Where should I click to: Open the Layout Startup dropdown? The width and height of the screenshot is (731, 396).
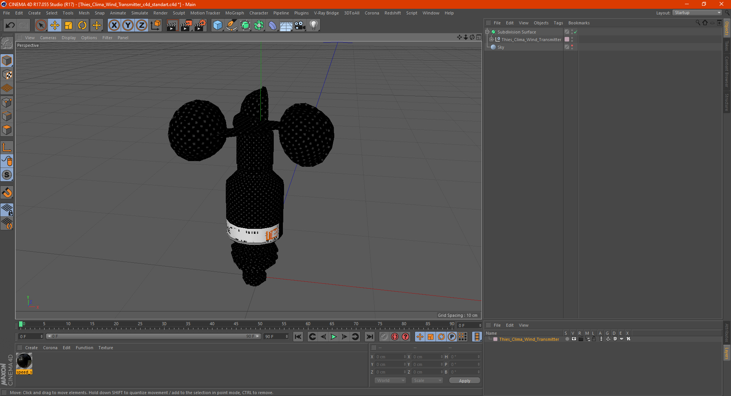click(x=697, y=13)
